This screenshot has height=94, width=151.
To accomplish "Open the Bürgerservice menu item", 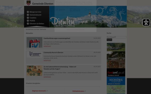I will pos(35,12).
